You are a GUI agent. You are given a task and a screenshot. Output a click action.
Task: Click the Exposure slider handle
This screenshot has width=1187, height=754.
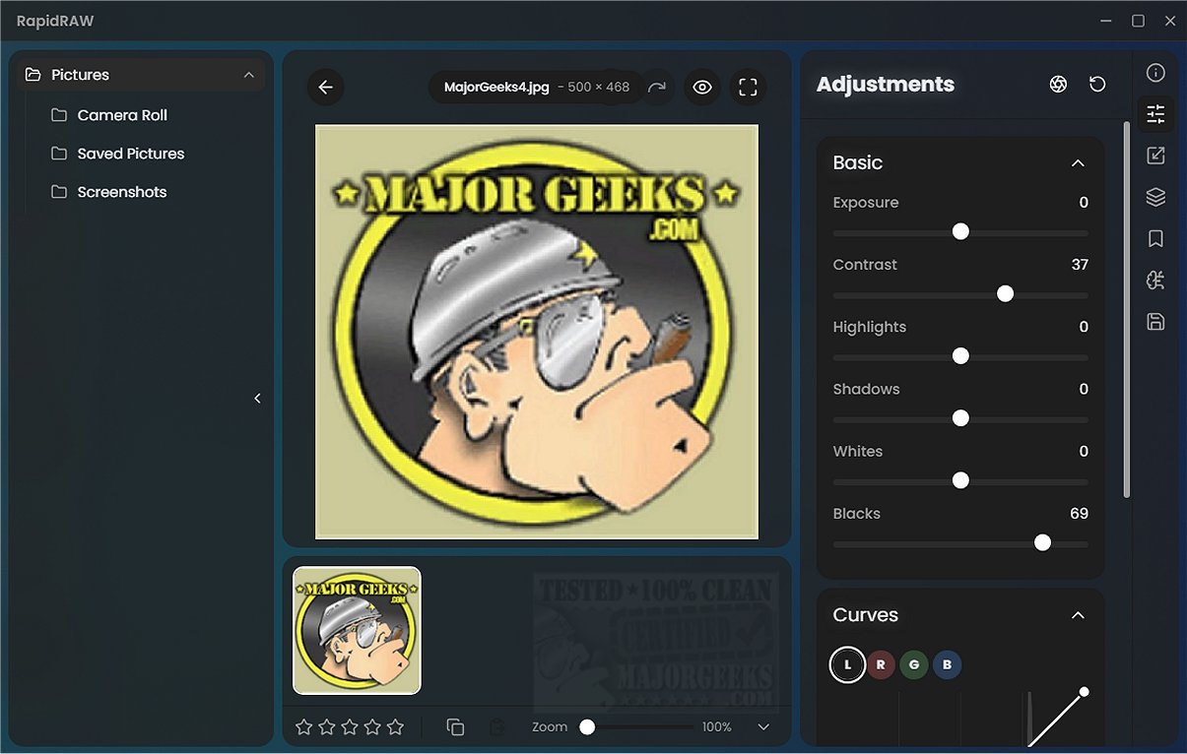point(960,231)
